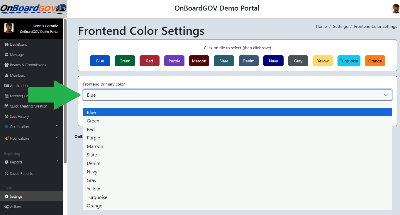Select the Yellow color tile
Viewport: 400px width, 215px height.
pos(323,61)
